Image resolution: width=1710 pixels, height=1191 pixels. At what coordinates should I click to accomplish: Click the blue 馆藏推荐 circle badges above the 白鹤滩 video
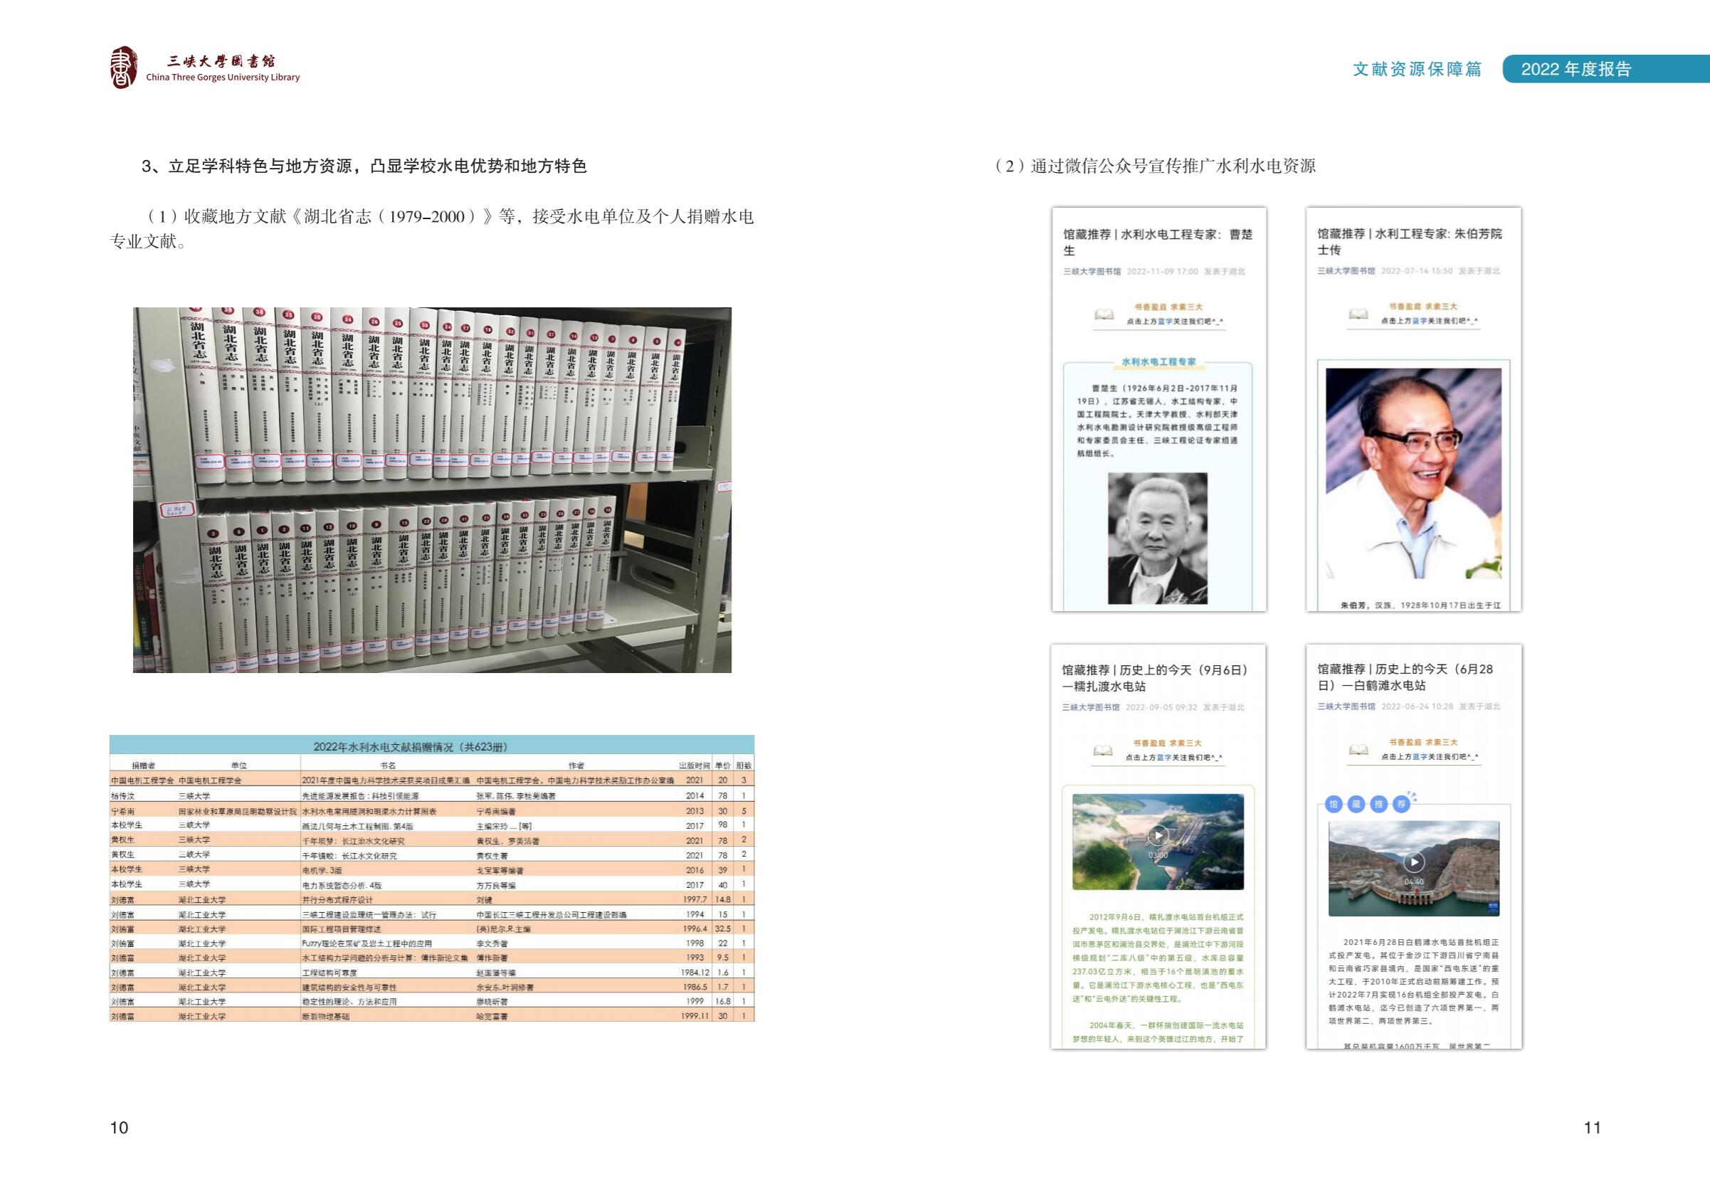pos(1368,804)
